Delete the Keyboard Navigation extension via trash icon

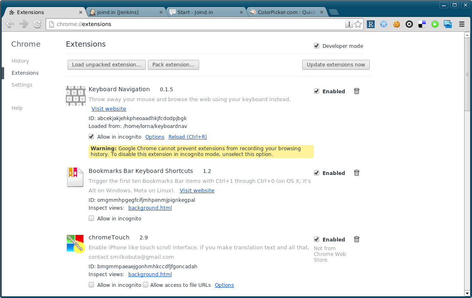coord(356,91)
